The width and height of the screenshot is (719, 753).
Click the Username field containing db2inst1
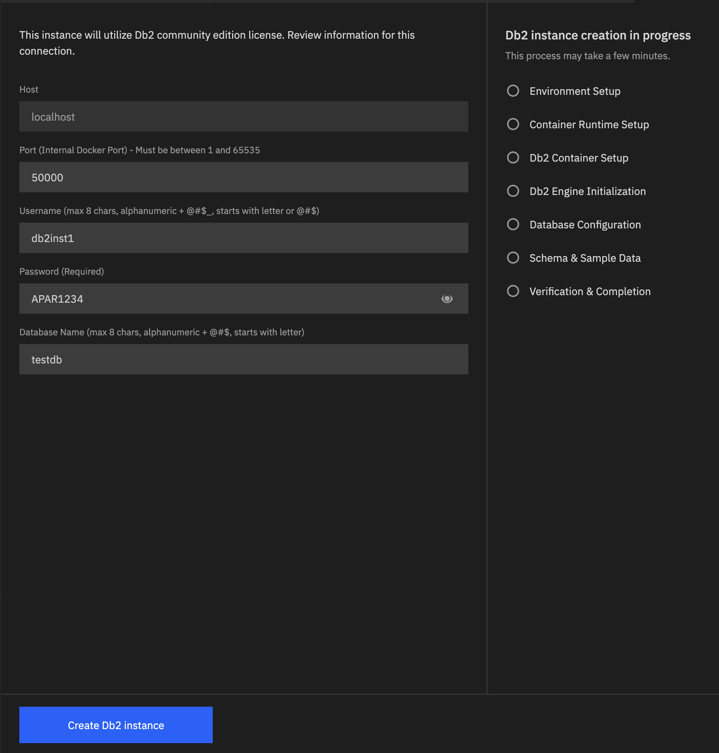coord(243,238)
